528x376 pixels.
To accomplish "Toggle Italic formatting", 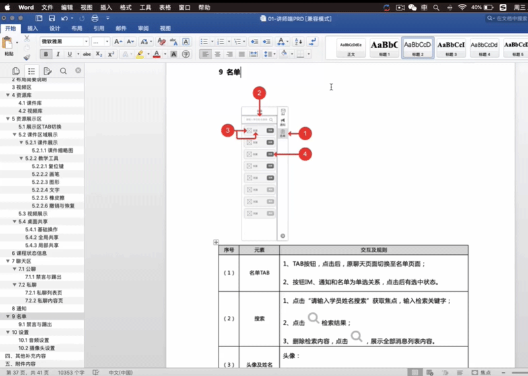I will click(x=58, y=54).
